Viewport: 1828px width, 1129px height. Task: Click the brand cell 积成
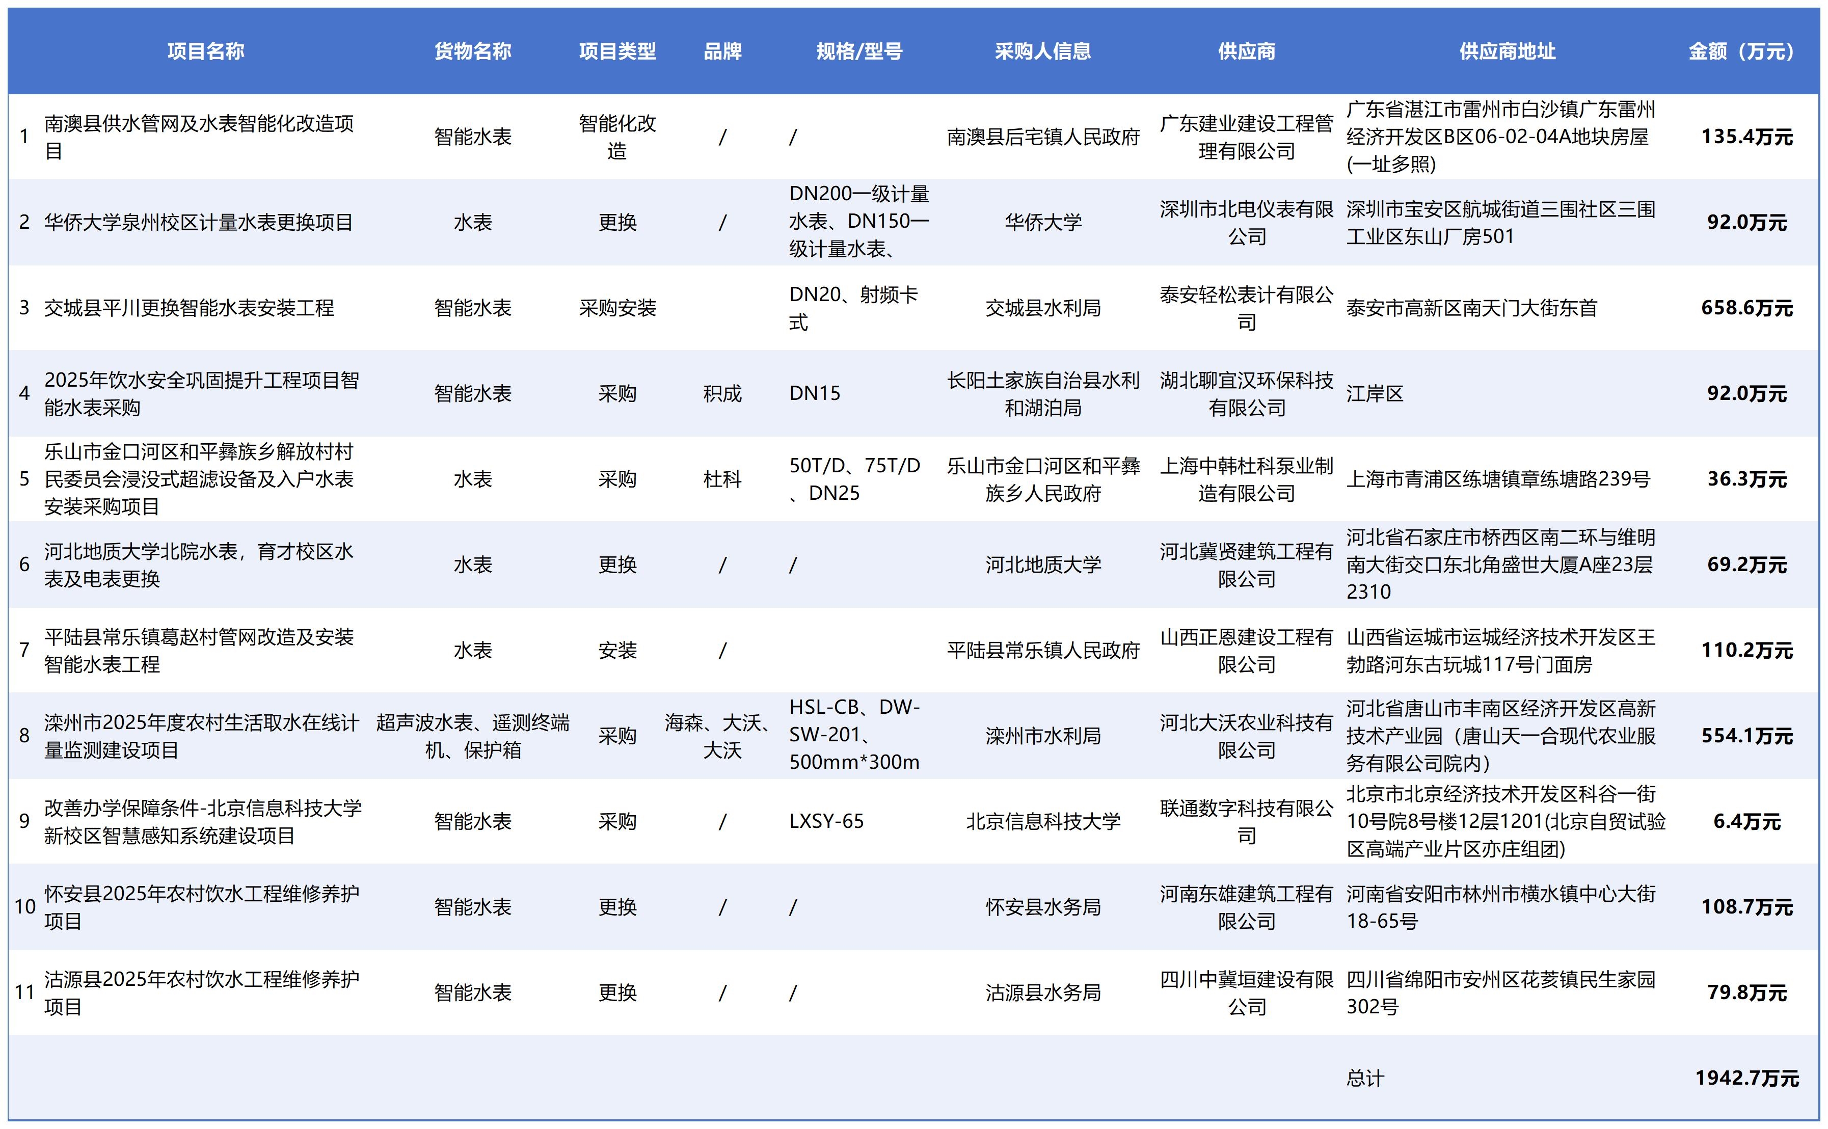pos(722,393)
